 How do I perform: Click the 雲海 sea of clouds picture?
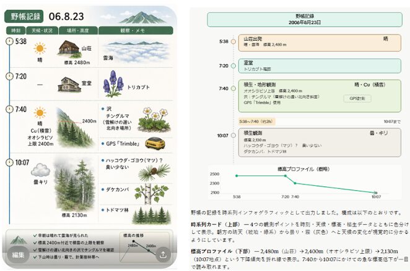click(136, 52)
